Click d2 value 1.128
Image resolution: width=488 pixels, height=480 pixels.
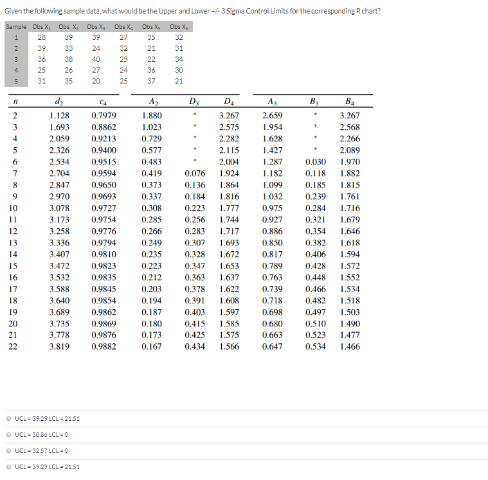[59, 116]
